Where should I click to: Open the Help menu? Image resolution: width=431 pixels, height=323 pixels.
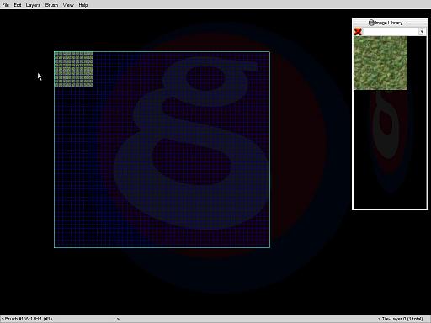click(x=83, y=5)
